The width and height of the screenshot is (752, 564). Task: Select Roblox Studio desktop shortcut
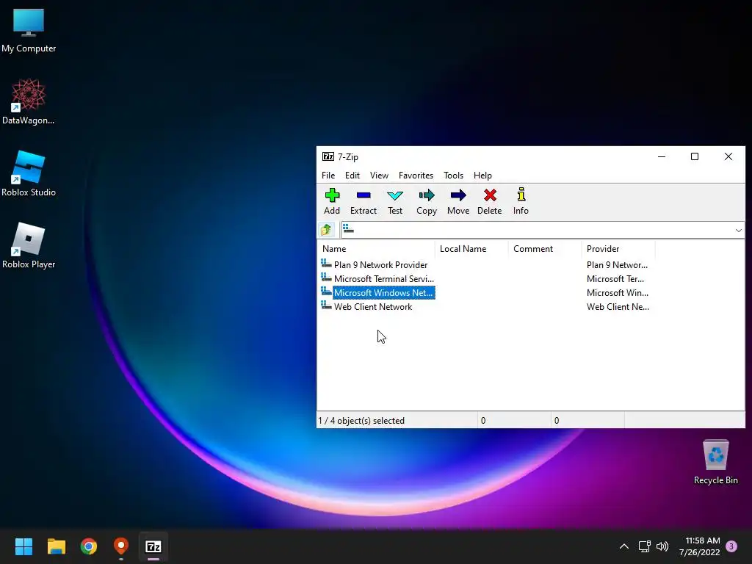[29, 173]
